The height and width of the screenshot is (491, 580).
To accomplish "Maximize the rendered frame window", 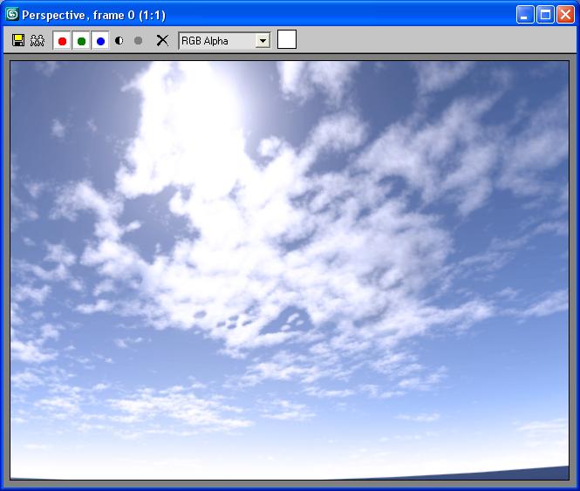I will click(x=545, y=14).
